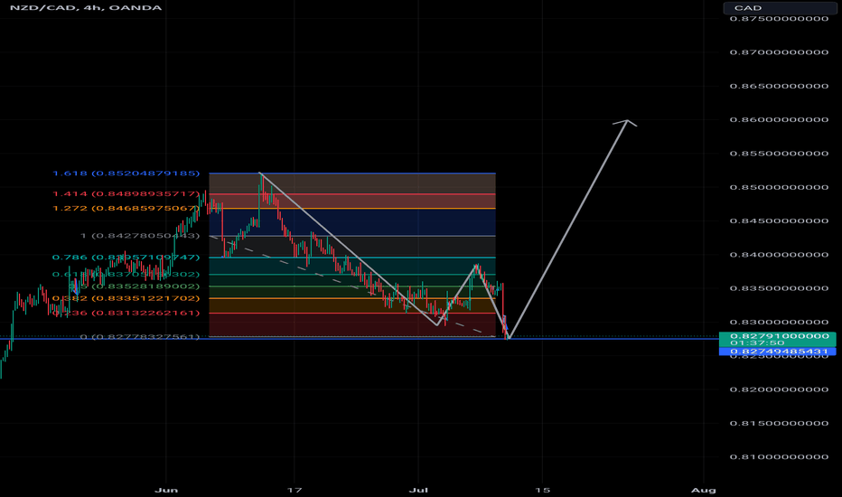Click the Aug date on time axis
Image resolution: width=842 pixels, height=497 pixels.
(x=704, y=490)
